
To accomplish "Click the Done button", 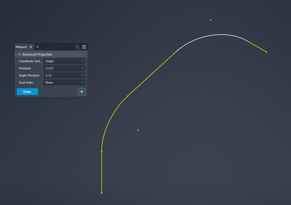I will click(27, 92).
